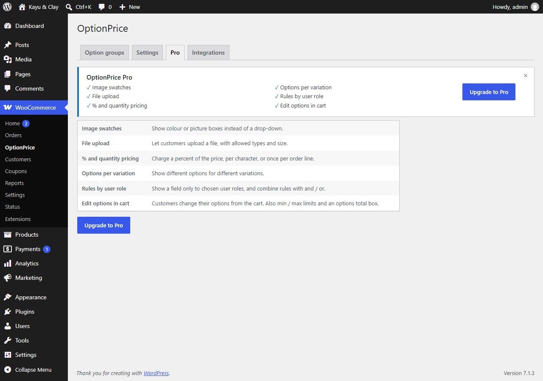The width and height of the screenshot is (543, 381).
Task: Click the Products box icon
Action: click(8, 235)
